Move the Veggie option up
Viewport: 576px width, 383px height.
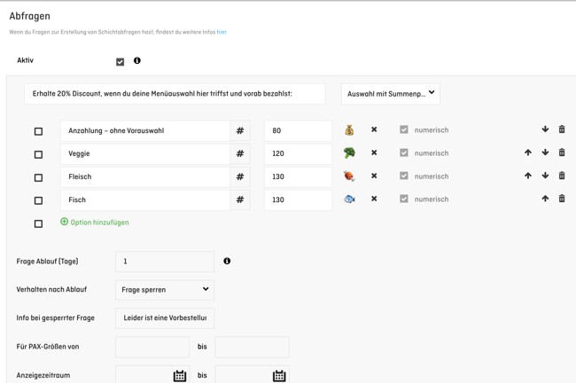coord(528,152)
